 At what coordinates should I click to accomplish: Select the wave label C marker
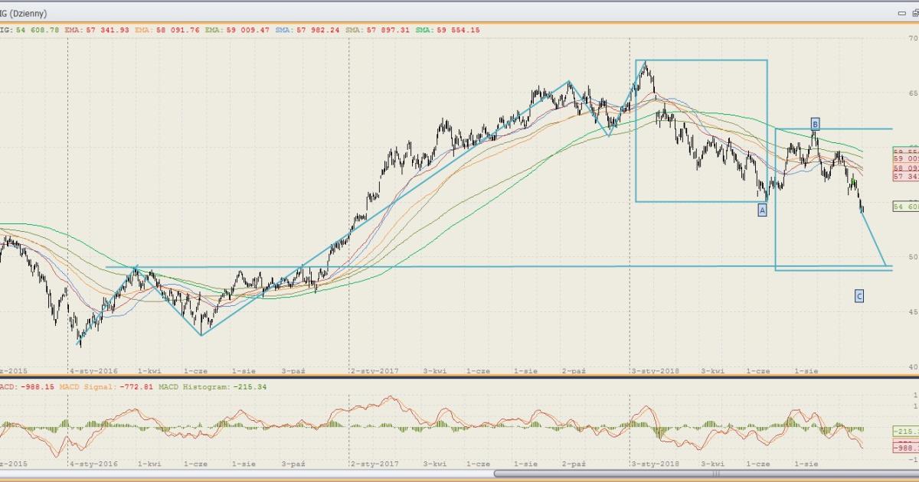click(x=859, y=296)
